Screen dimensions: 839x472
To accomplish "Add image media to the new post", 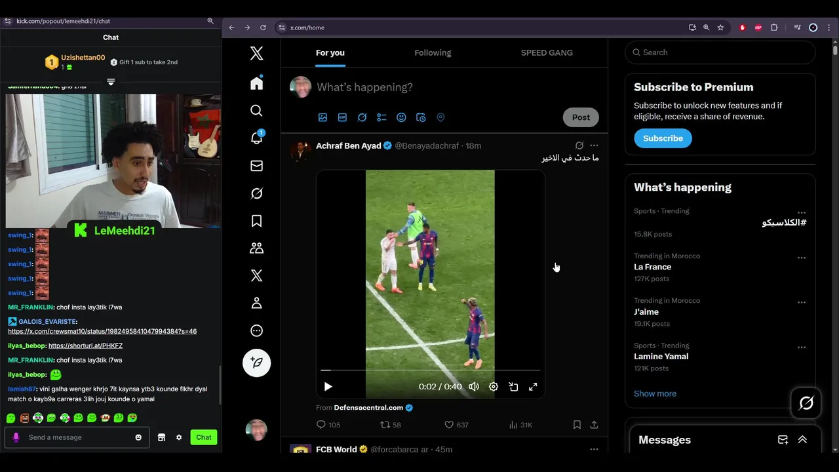I will 322,117.
